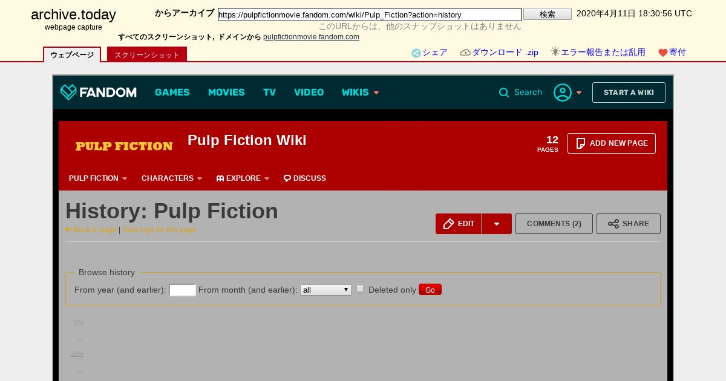Click the Add New Page document icon

(x=581, y=143)
